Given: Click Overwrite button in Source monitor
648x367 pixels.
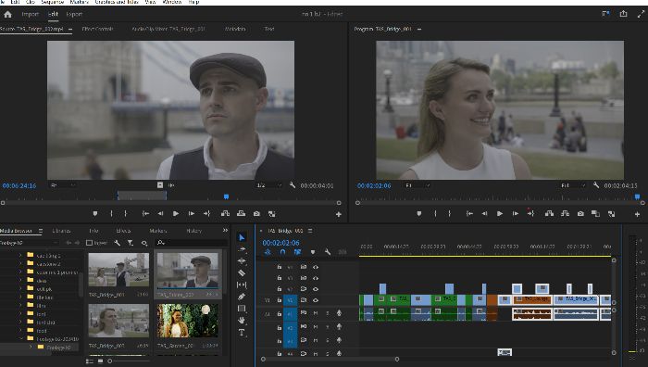Looking at the screenshot, I should [241, 213].
